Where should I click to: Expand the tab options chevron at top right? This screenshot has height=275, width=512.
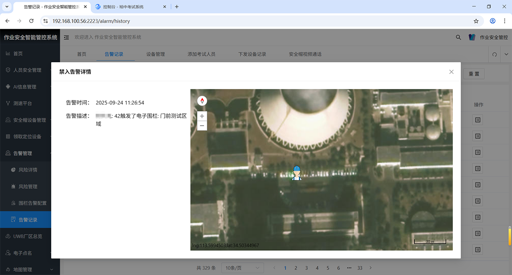(x=506, y=54)
